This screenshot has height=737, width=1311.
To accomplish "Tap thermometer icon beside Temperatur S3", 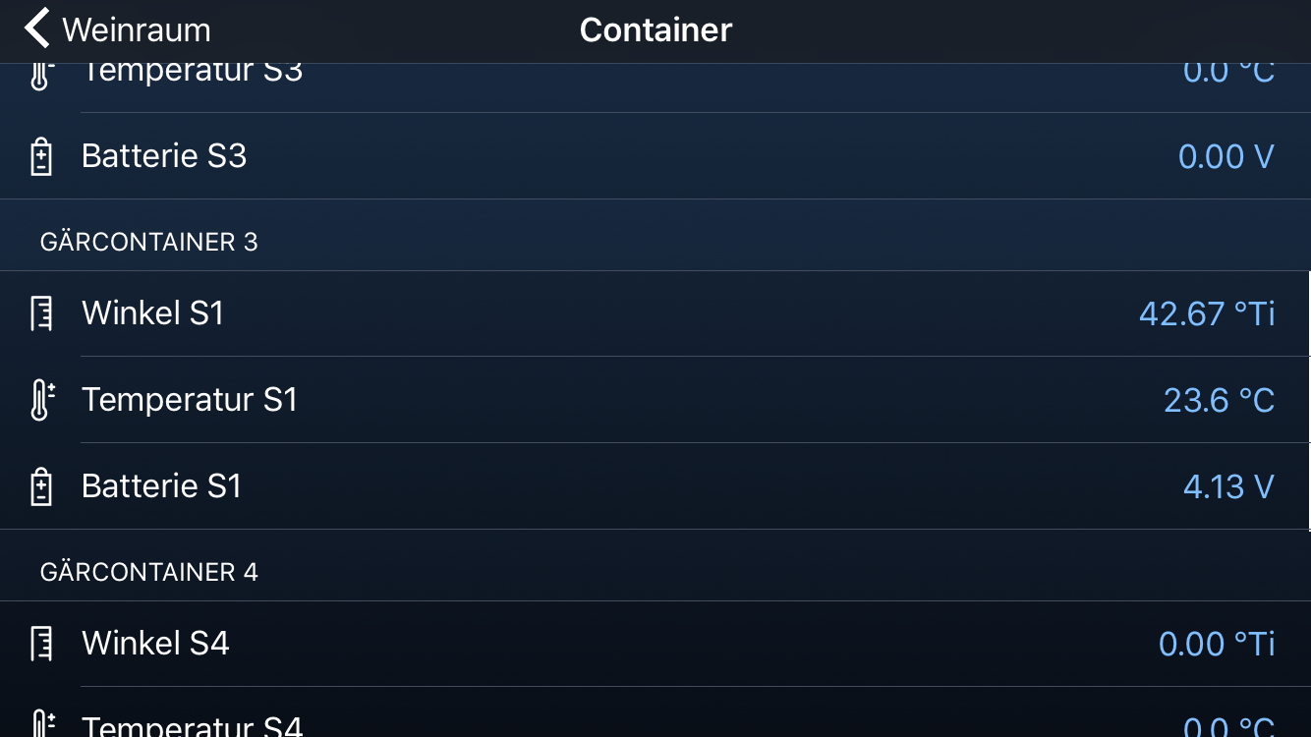I will point(39,75).
